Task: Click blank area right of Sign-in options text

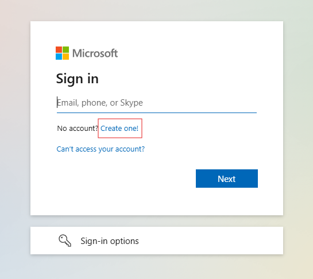Action: pyautogui.click(x=210, y=241)
